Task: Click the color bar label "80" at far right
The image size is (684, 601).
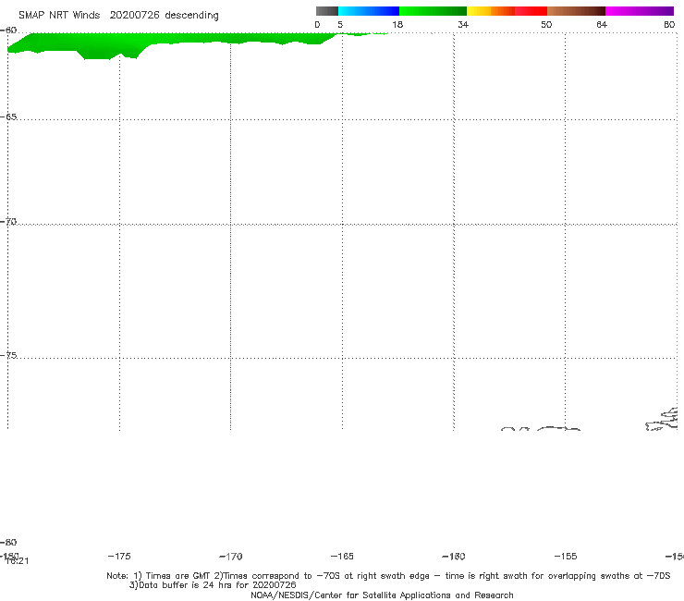Action: [x=669, y=25]
